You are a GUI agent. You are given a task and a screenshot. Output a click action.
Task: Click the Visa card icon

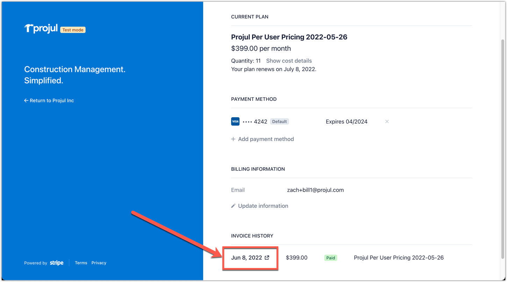[x=235, y=121]
